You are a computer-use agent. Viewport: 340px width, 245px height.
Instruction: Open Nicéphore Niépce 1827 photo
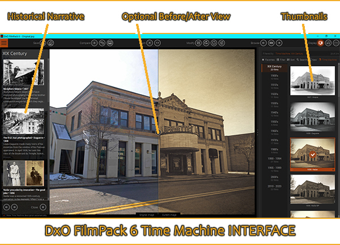click(24, 72)
